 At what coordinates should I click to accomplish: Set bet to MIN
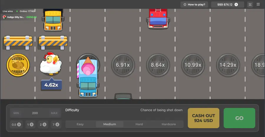point(16,113)
